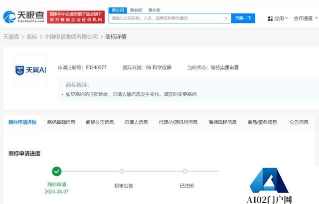Open the 商品/服务项目 tab

(x=262, y=122)
